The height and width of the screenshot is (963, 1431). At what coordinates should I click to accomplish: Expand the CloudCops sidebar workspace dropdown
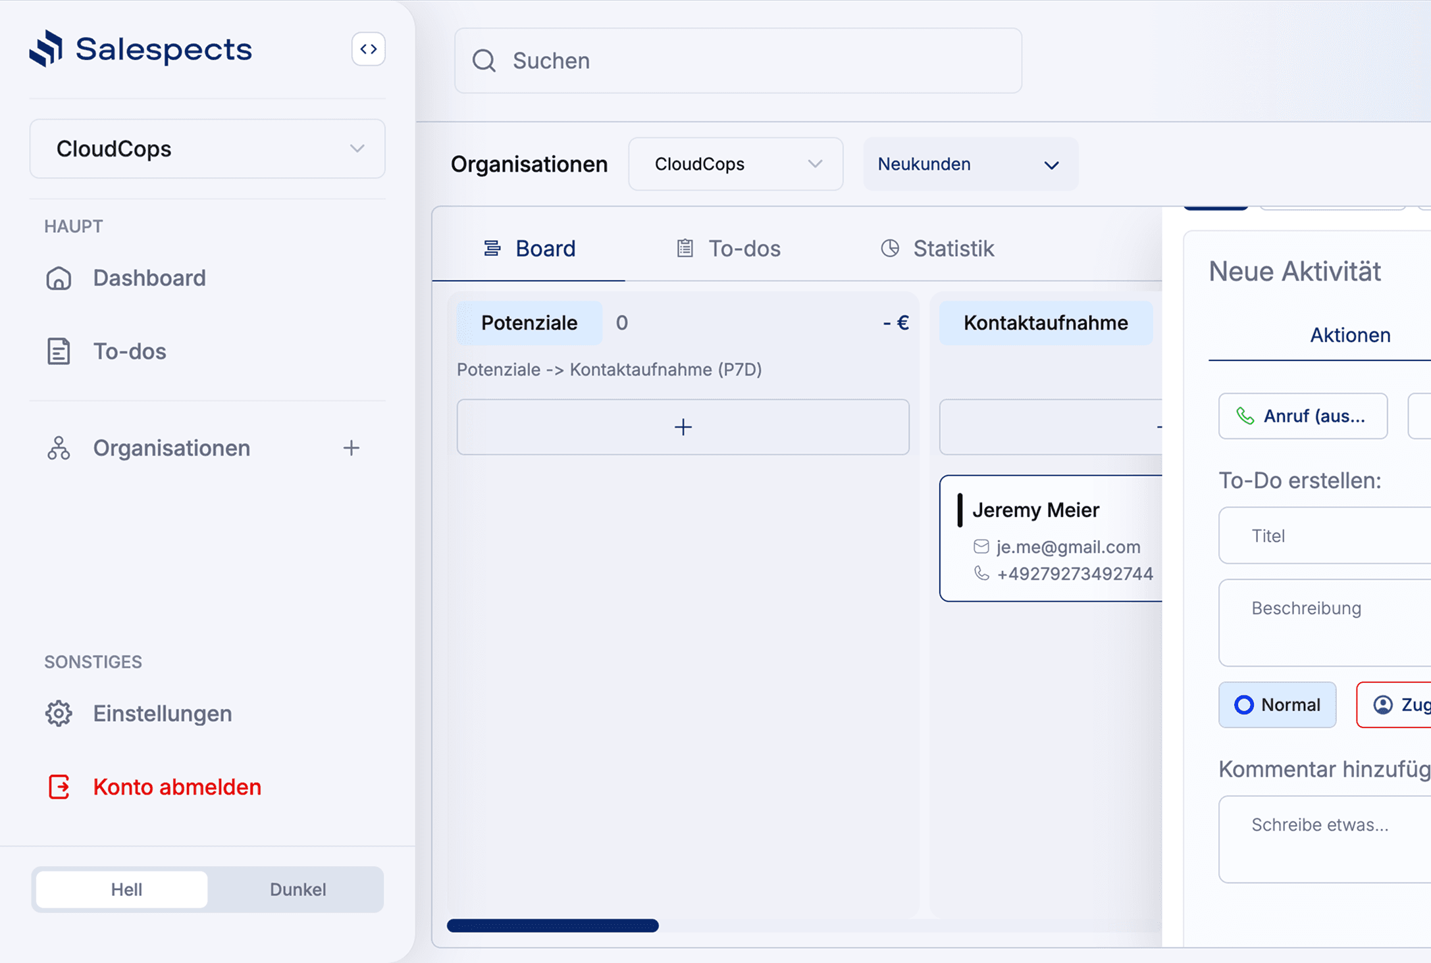(207, 149)
